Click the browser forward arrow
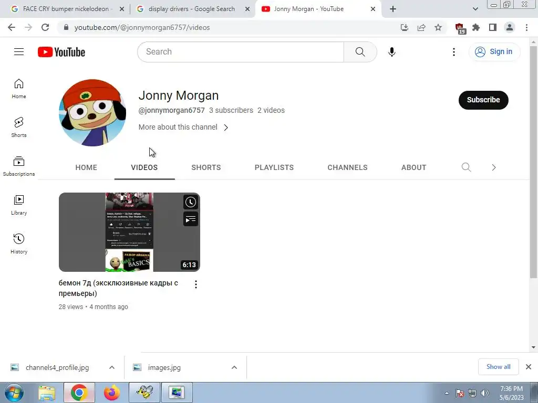Screen dimensions: 538x403 (28, 27)
